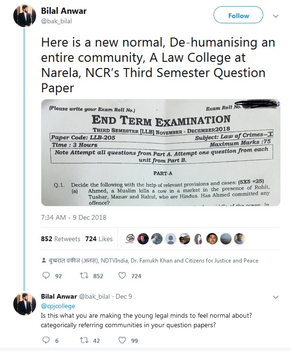
Task: View the 852 Retweets list
Action: pos(60,239)
